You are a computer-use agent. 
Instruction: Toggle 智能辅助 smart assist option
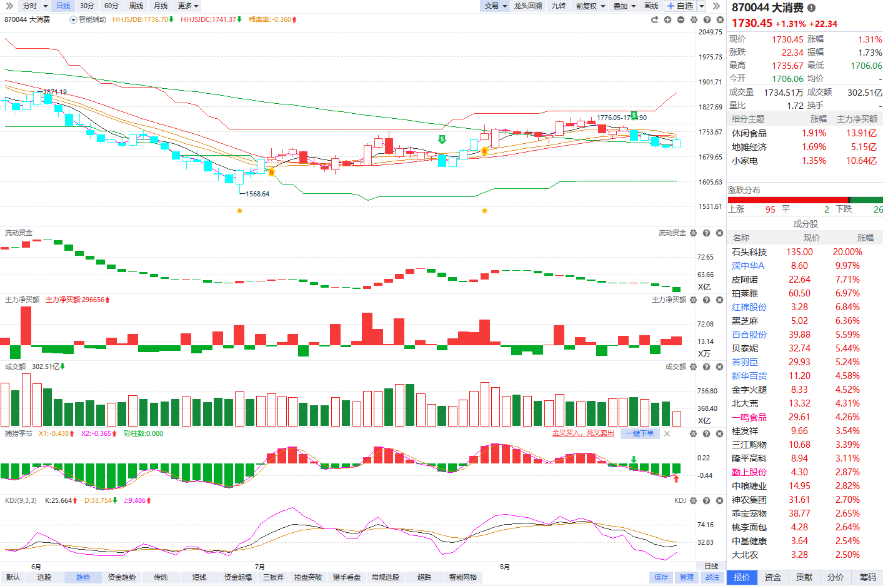pos(88,19)
